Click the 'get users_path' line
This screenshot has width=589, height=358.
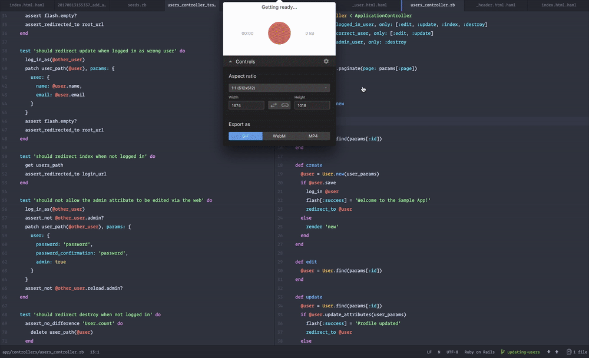tap(44, 165)
